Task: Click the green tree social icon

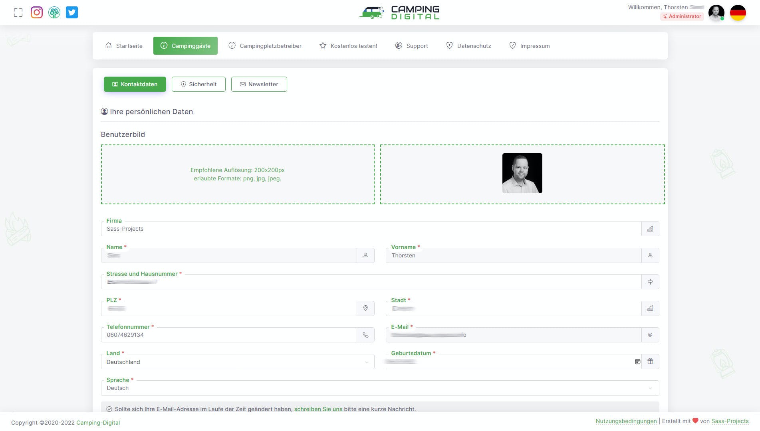Action: pos(54,12)
